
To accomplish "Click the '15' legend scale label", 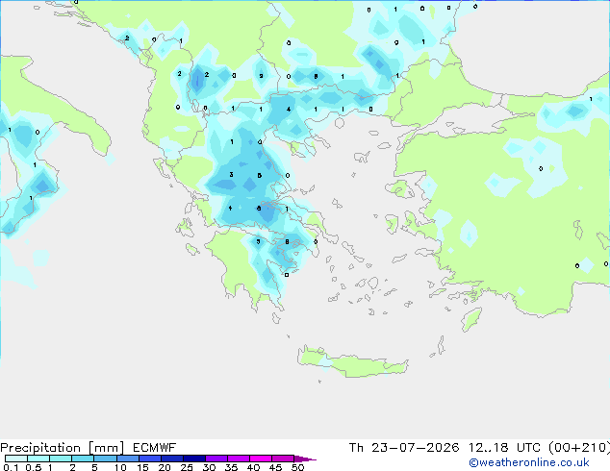I will point(142,467).
